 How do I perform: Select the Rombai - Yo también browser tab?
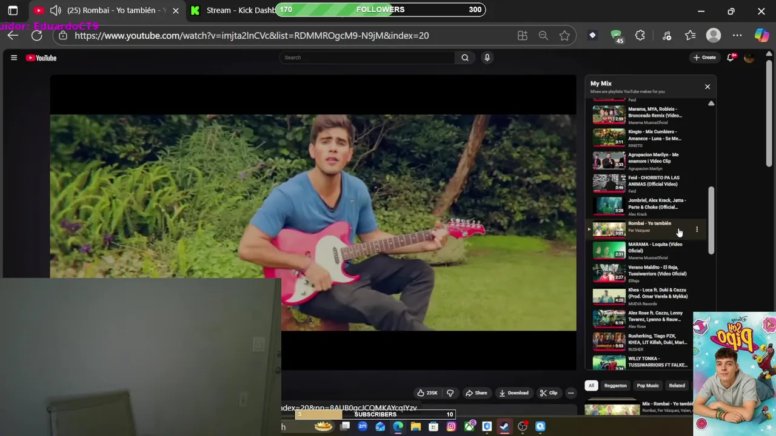107,10
